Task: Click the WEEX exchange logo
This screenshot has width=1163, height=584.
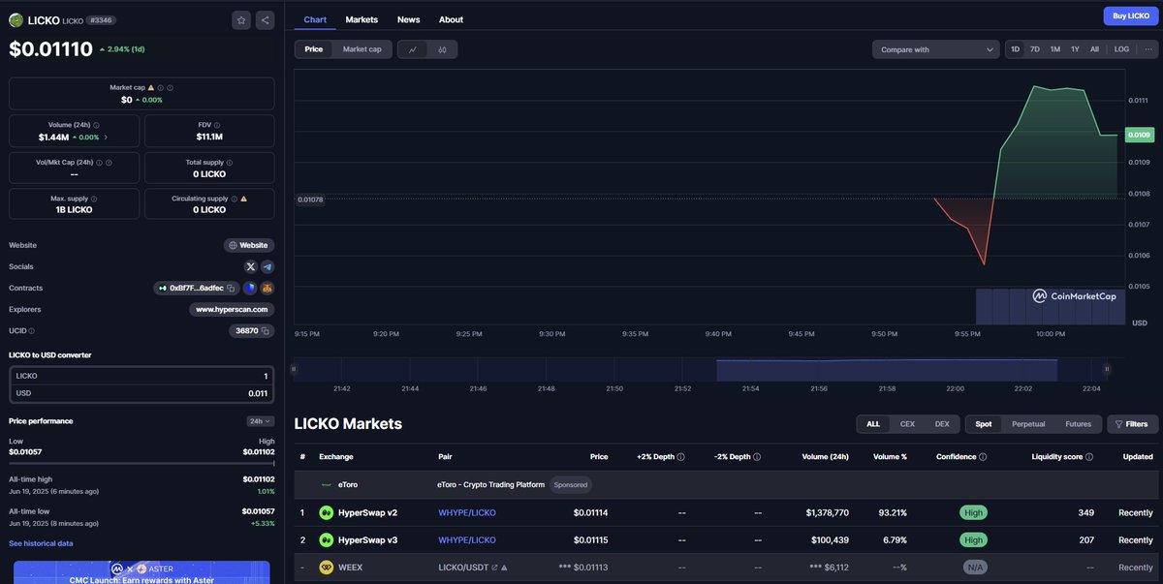Action: coord(327,568)
